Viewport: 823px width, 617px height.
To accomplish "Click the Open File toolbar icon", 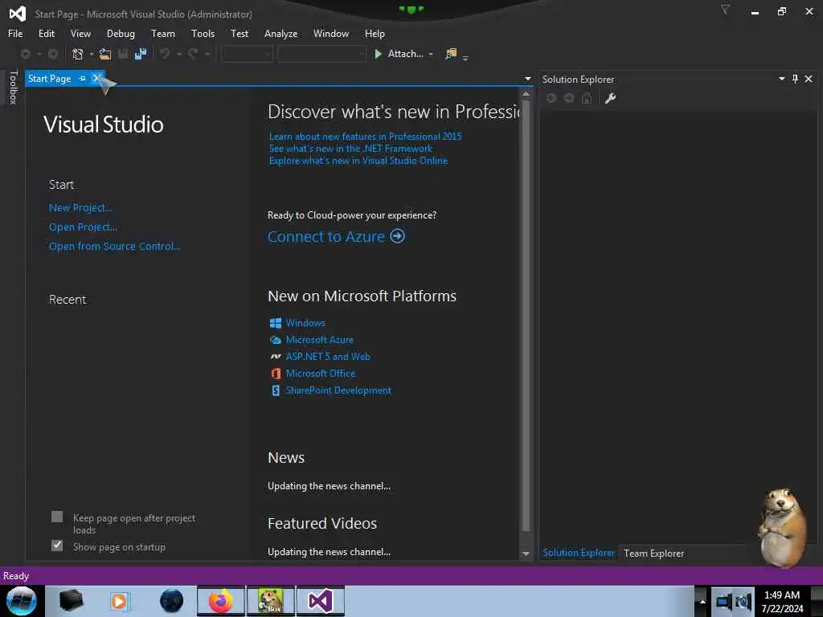I will point(105,54).
